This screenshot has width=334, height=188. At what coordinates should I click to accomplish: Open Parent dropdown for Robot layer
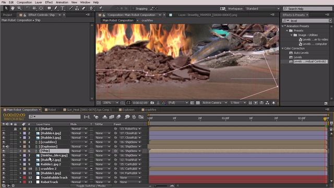[130, 129]
